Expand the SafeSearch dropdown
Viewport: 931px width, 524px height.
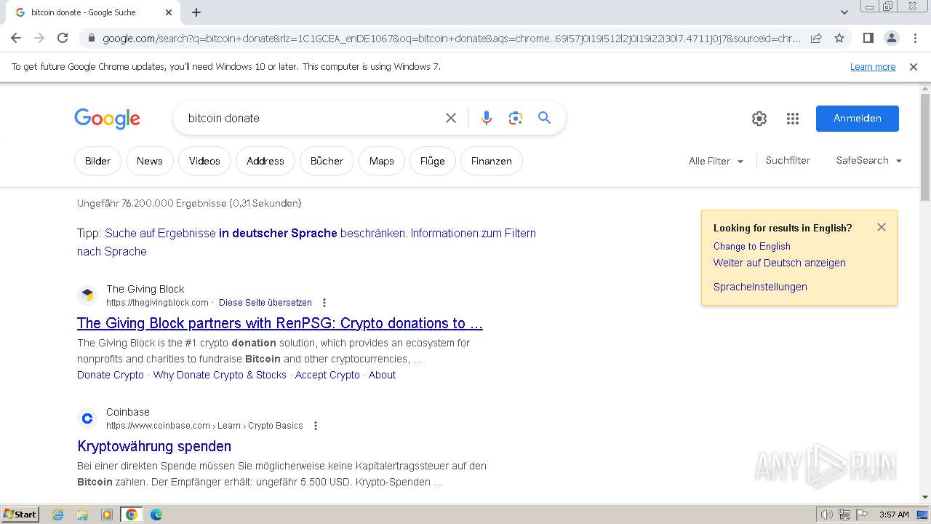(x=869, y=161)
